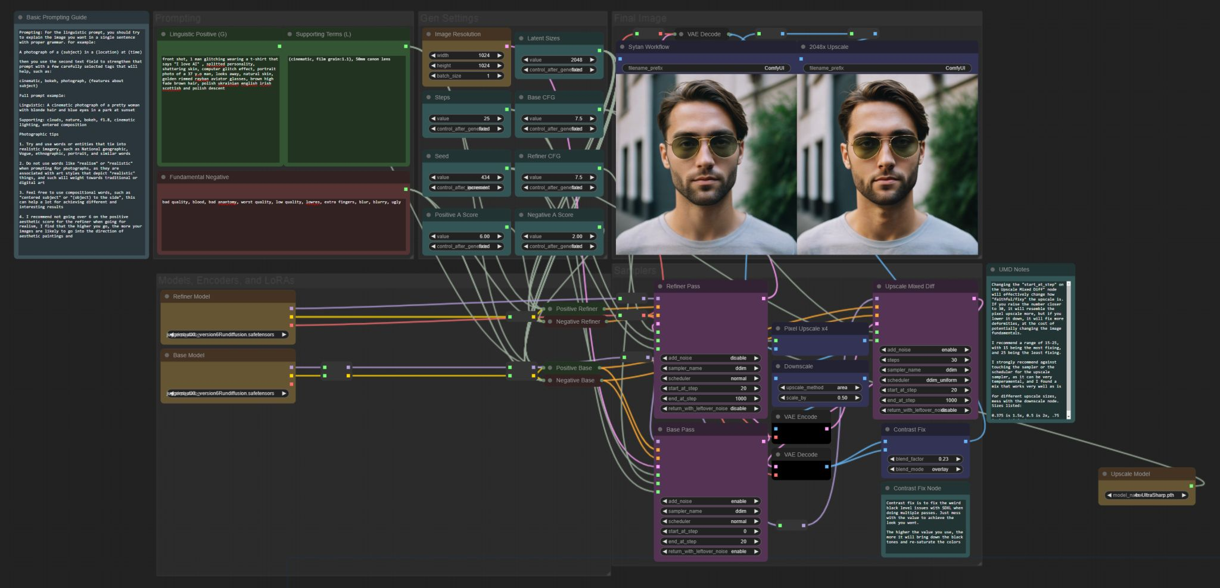Screen dimensions: 1220x588
Task: Collapse the Fundamental Negative node dot
Action: pyautogui.click(x=163, y=177)
